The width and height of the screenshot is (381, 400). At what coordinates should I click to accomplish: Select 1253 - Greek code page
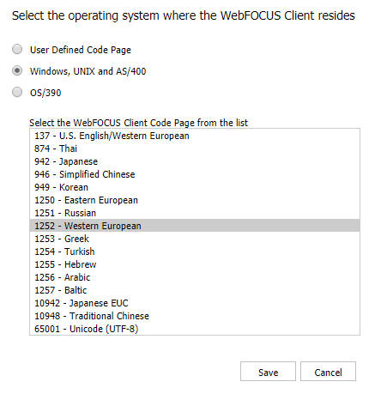coord(195,239)
